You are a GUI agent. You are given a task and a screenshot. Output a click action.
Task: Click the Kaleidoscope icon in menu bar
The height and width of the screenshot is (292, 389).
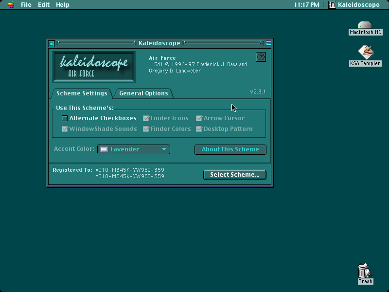(x=332, y=5)
